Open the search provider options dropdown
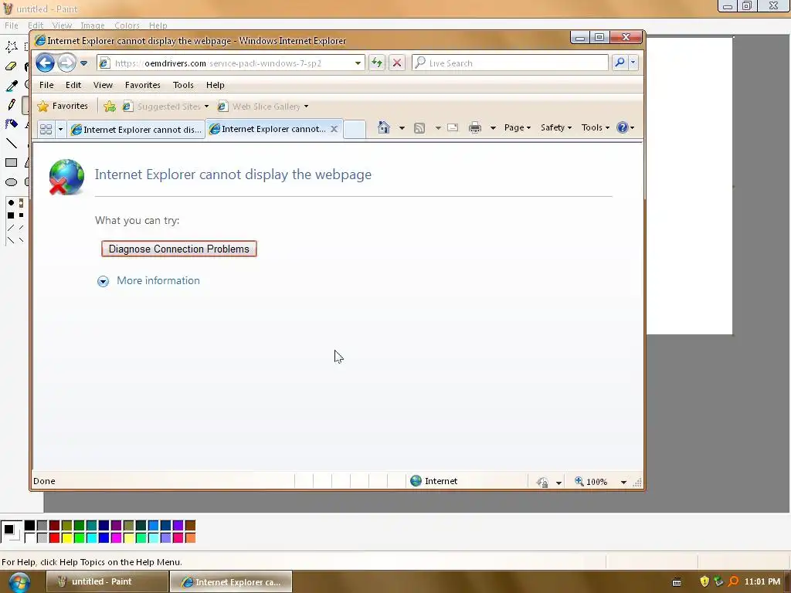The image size is (791, 593). tap(633, 63)
